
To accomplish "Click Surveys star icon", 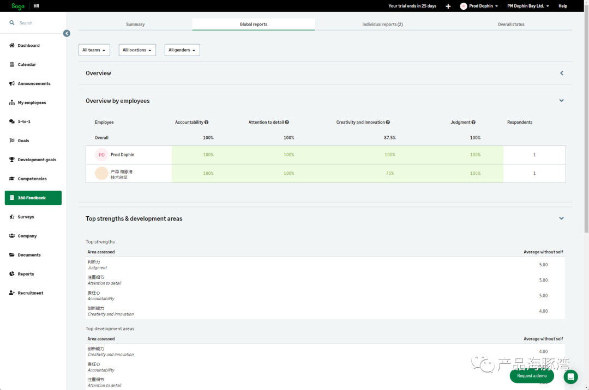I will tap(11, 217).
